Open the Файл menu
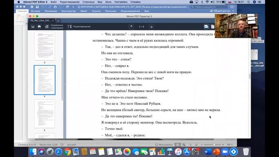The width and height of the screenshot is (279, 157). pyautogui.click(x=54, y=2)
